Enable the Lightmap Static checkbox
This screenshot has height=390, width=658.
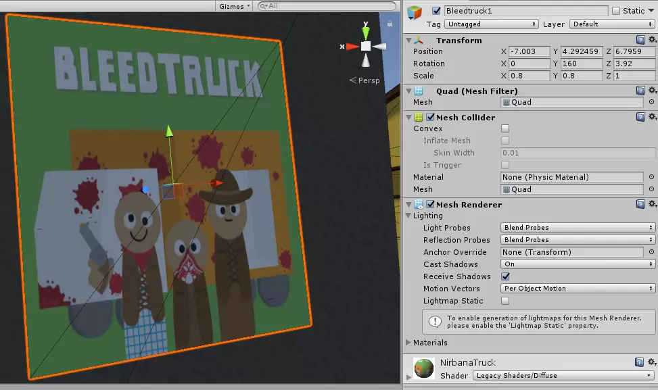click(x=505, y=301)
